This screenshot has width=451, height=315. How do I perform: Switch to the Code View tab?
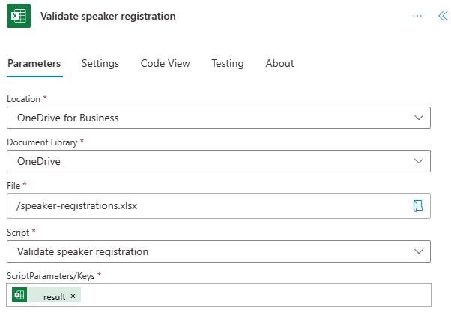pyautogui.click(x=165, y=63)
